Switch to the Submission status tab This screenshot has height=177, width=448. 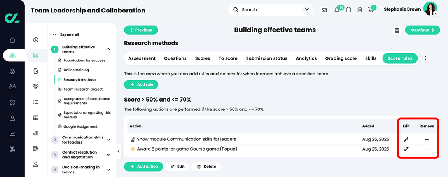pyautogui.click(x=266, y=58)
